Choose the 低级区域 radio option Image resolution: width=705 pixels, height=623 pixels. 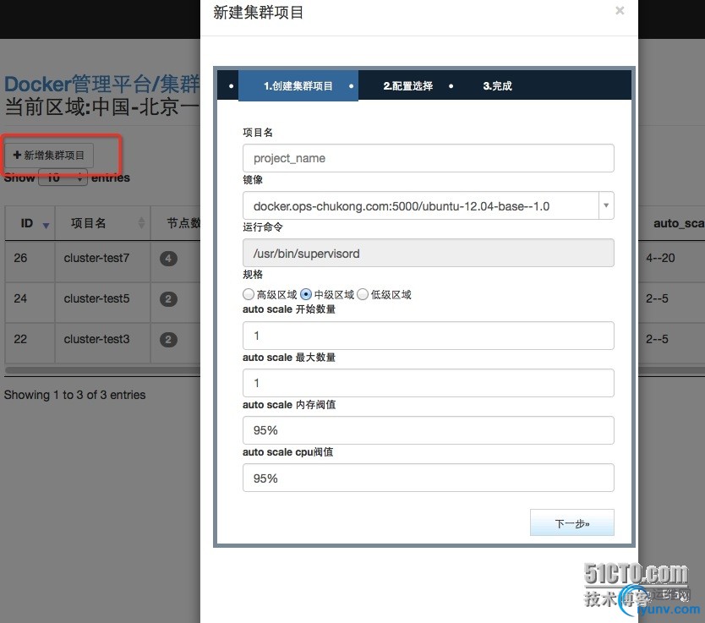pyautogui.click(x=363, y=294)
